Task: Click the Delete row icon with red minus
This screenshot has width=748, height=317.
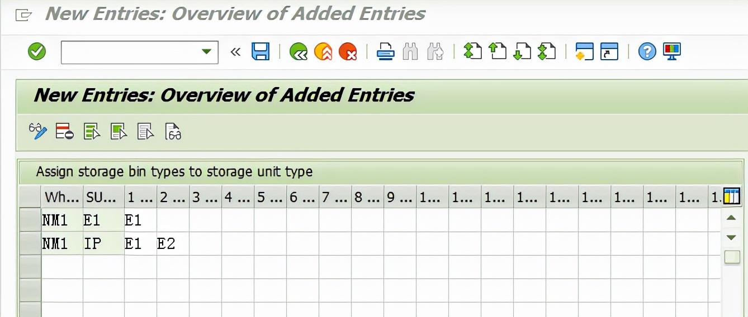Action: click(65, 131)
